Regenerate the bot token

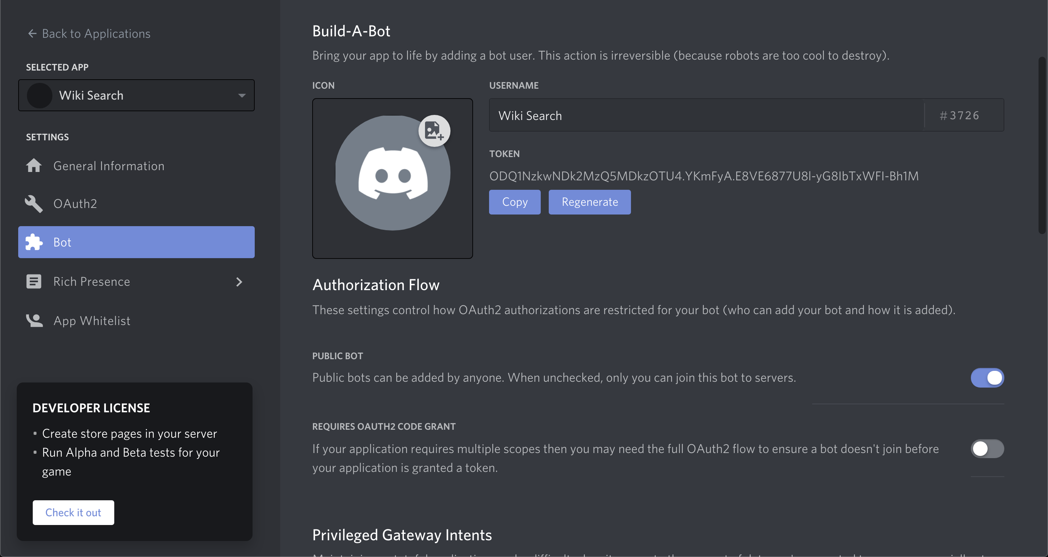[589, 202]
